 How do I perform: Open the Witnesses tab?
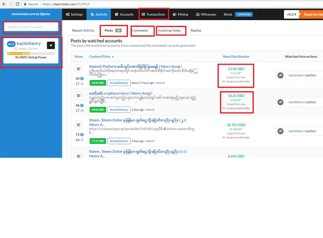pyautogui.click(x=206, y=14)
